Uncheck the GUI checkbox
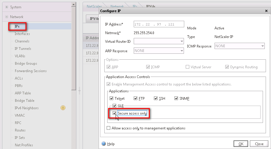The width and height of the screenshot is (271, 149). (x=114, y=105)
